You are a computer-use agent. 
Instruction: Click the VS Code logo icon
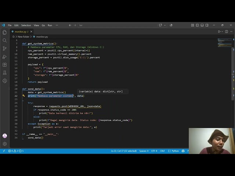(x=3, y=25)
